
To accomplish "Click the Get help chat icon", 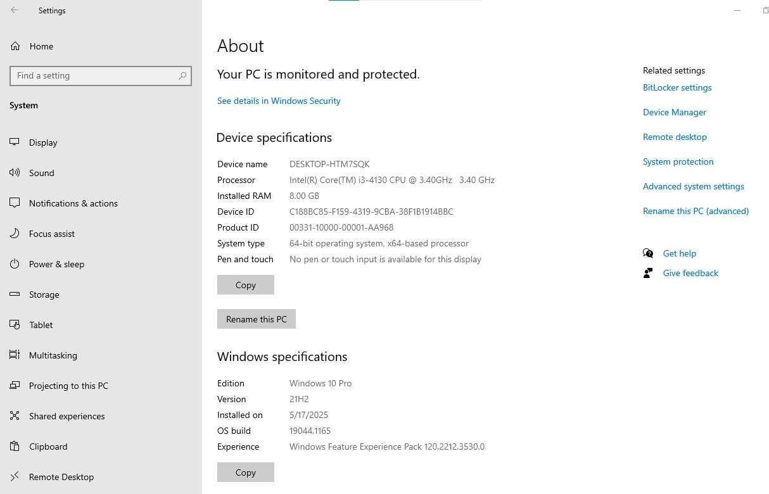I will click(648, 253).
